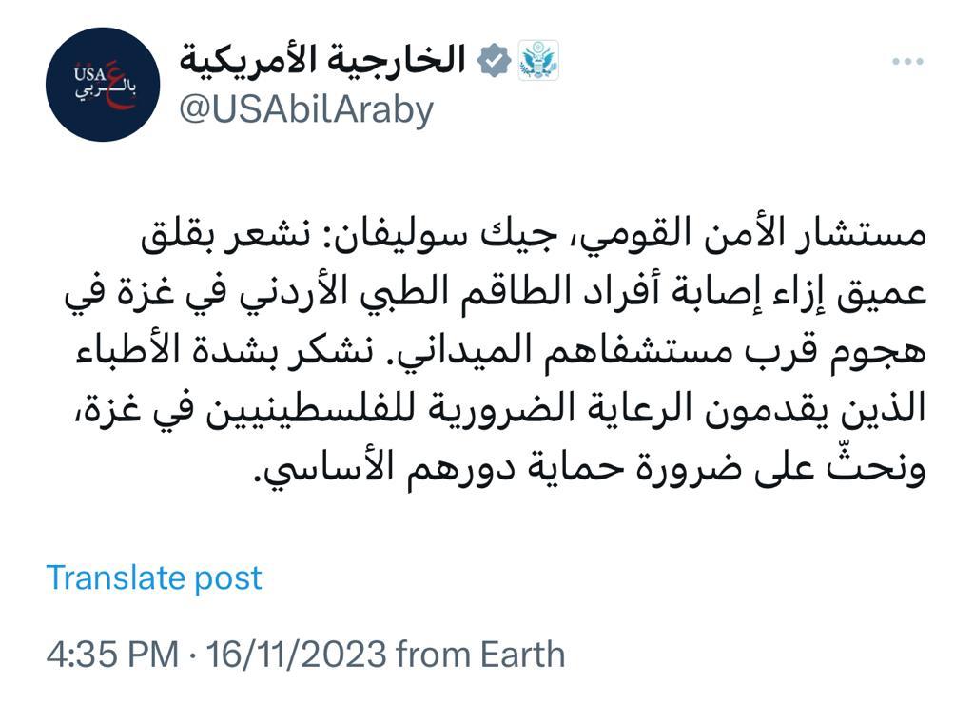Click the 'from Earth' location label
Viewport: 974px width, 704px height.
[x=480, y=655]
